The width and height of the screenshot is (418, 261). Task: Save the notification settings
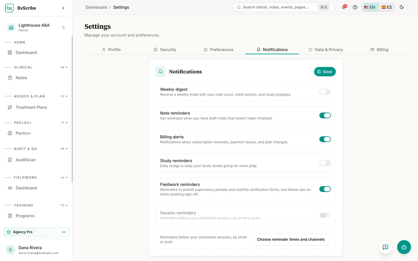(325, 72)
